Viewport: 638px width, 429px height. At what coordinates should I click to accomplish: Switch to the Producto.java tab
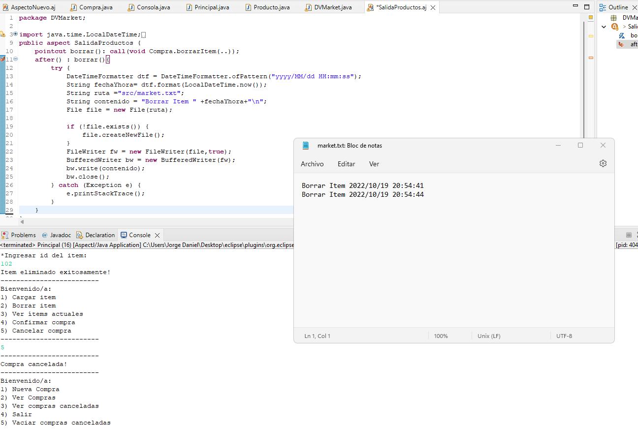[267, 7]
